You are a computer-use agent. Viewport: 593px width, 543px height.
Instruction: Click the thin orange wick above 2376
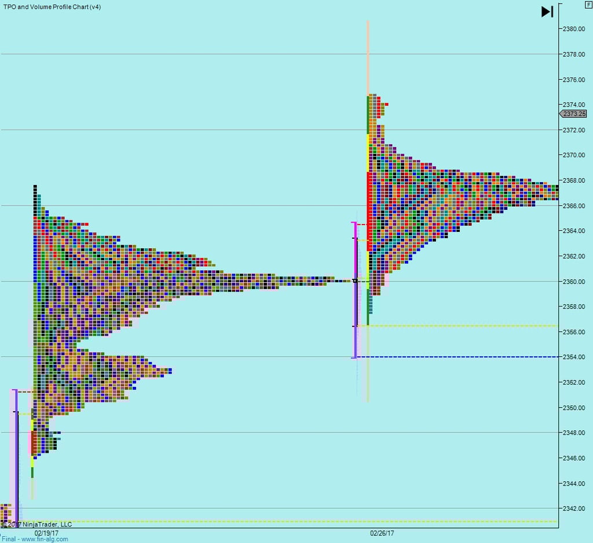tap(368, 58)
